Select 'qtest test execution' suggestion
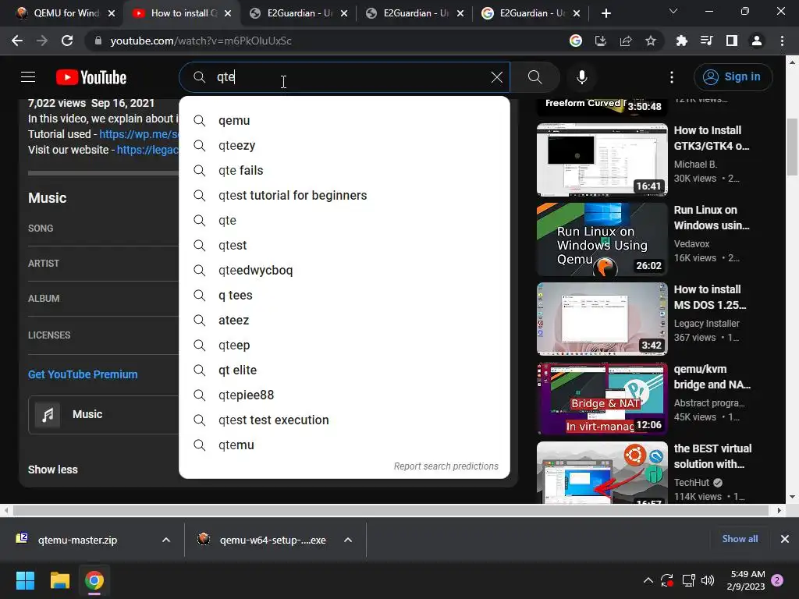Image resolution: width=799 pixels, height=599 pixels. click(344, 420)
